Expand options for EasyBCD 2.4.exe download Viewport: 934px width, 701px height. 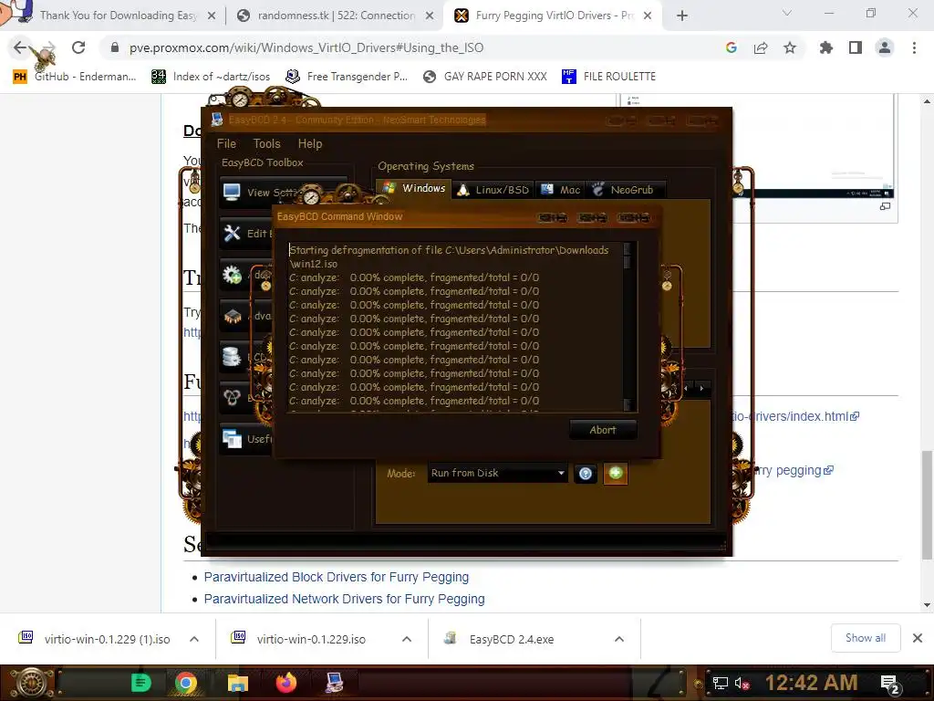coord(619,639)
